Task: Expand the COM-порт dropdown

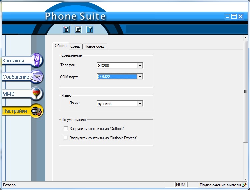Action: (140, 77)
